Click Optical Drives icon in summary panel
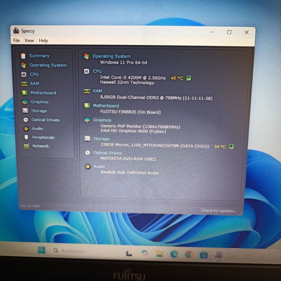 (x=88, y=153)
